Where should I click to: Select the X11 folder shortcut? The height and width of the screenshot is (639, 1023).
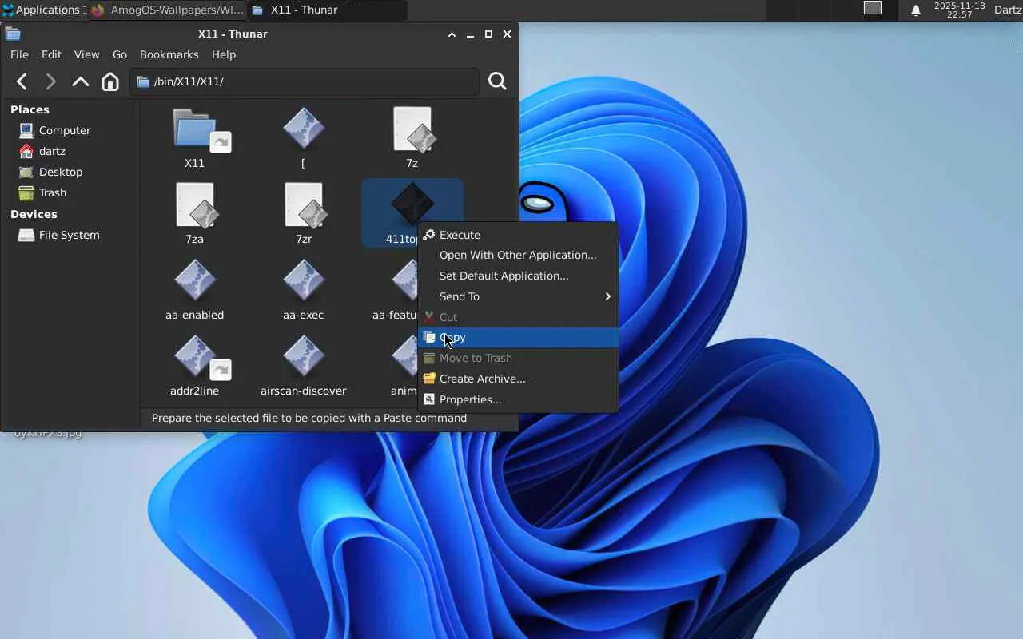pos(194,138)
